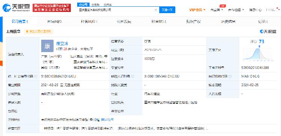Clear the search box with the X icon

[x=156, y=10]
